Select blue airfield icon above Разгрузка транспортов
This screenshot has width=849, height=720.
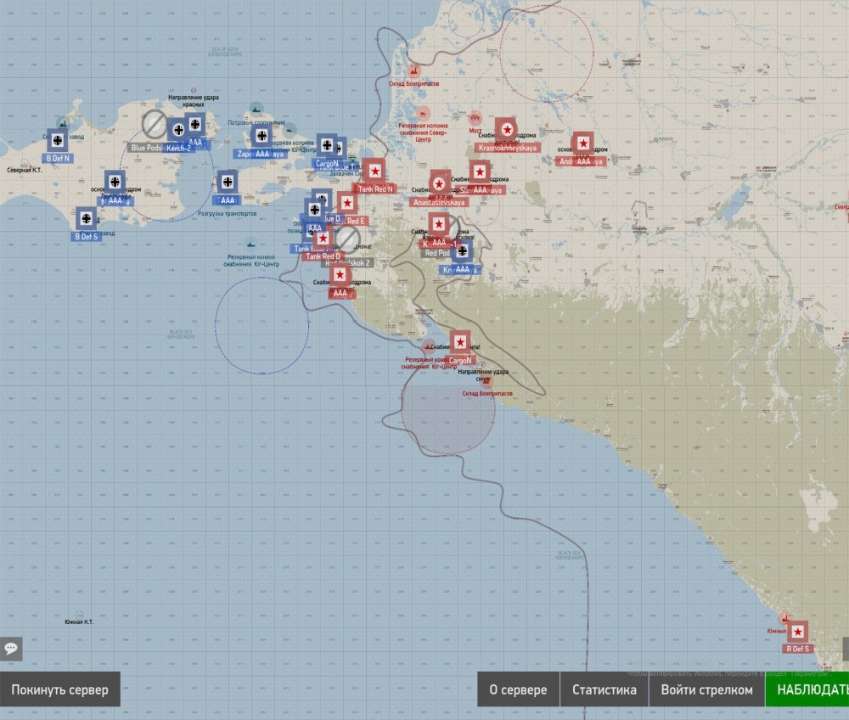click(x=228, y=182)
